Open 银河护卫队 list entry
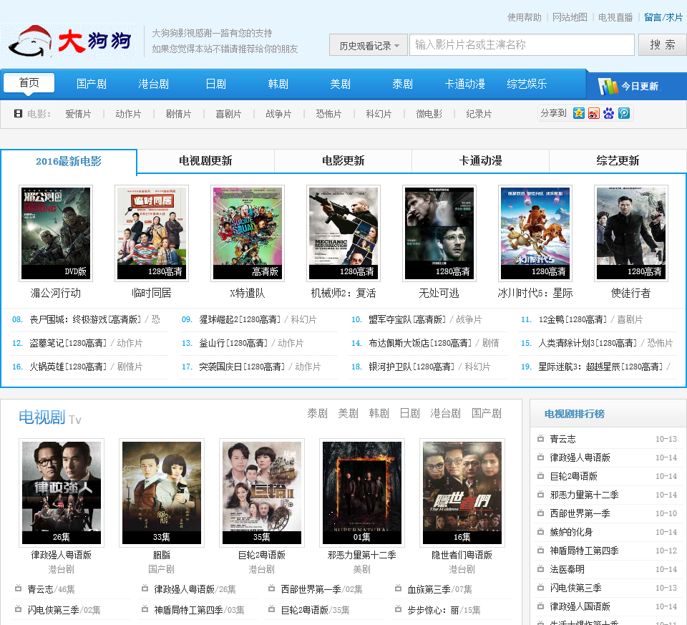Viewport: 687px width, 625px height. [x=411, y=367]
